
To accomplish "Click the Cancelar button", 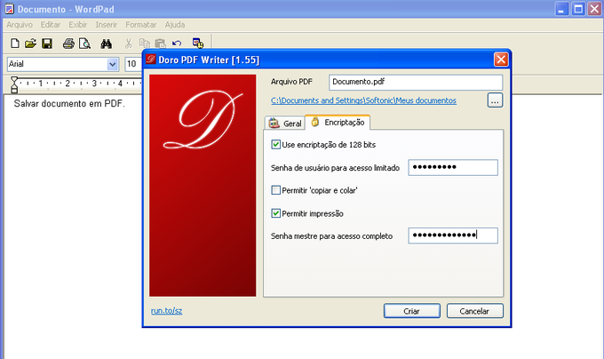I will (x=474, y=311).
